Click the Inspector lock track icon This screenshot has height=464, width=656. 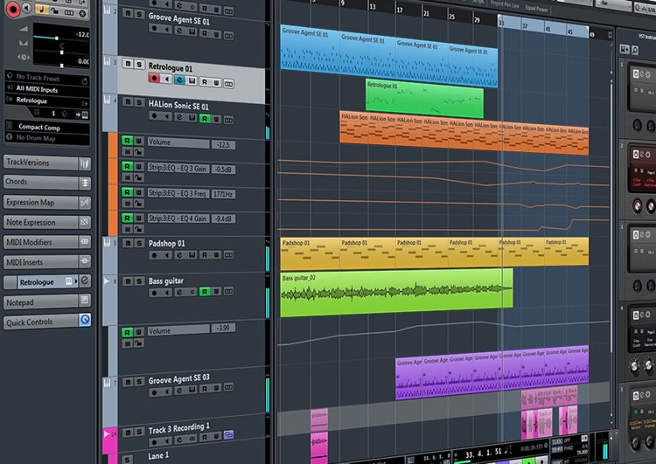pyautogui.click(x=55, y=10)
